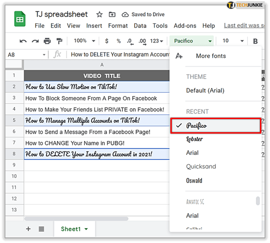Open the Last edit history link
Viewport: 270px width, 243px height.
(244, 26)
